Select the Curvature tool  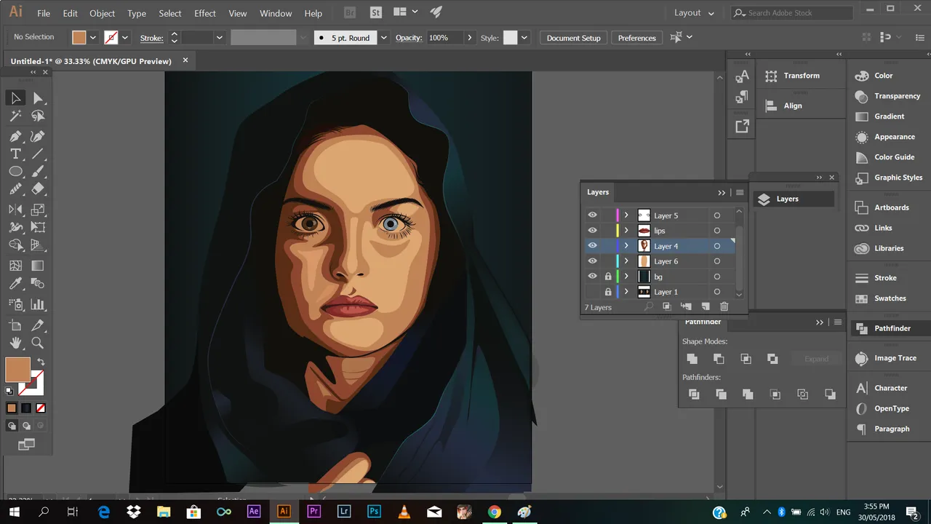pos(38,136)
